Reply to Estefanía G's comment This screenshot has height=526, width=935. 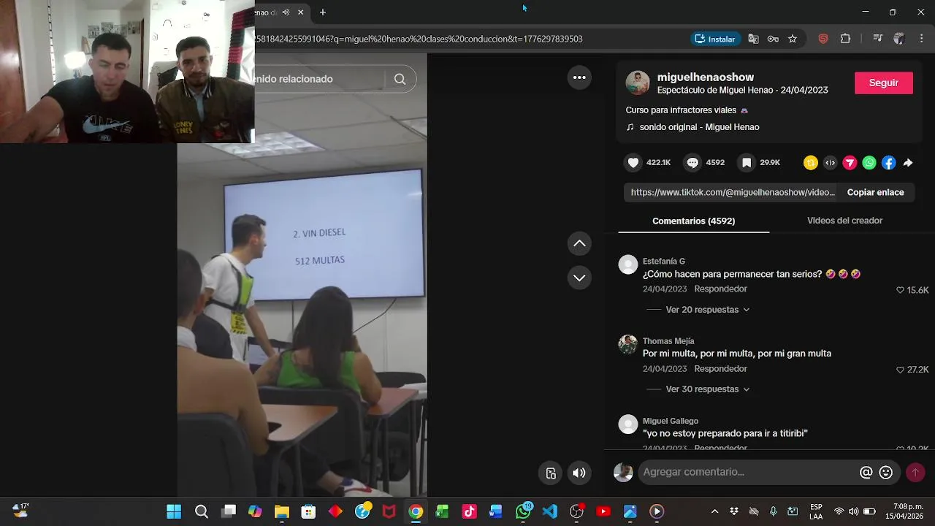pyautogui.click(x=720, y=289)
